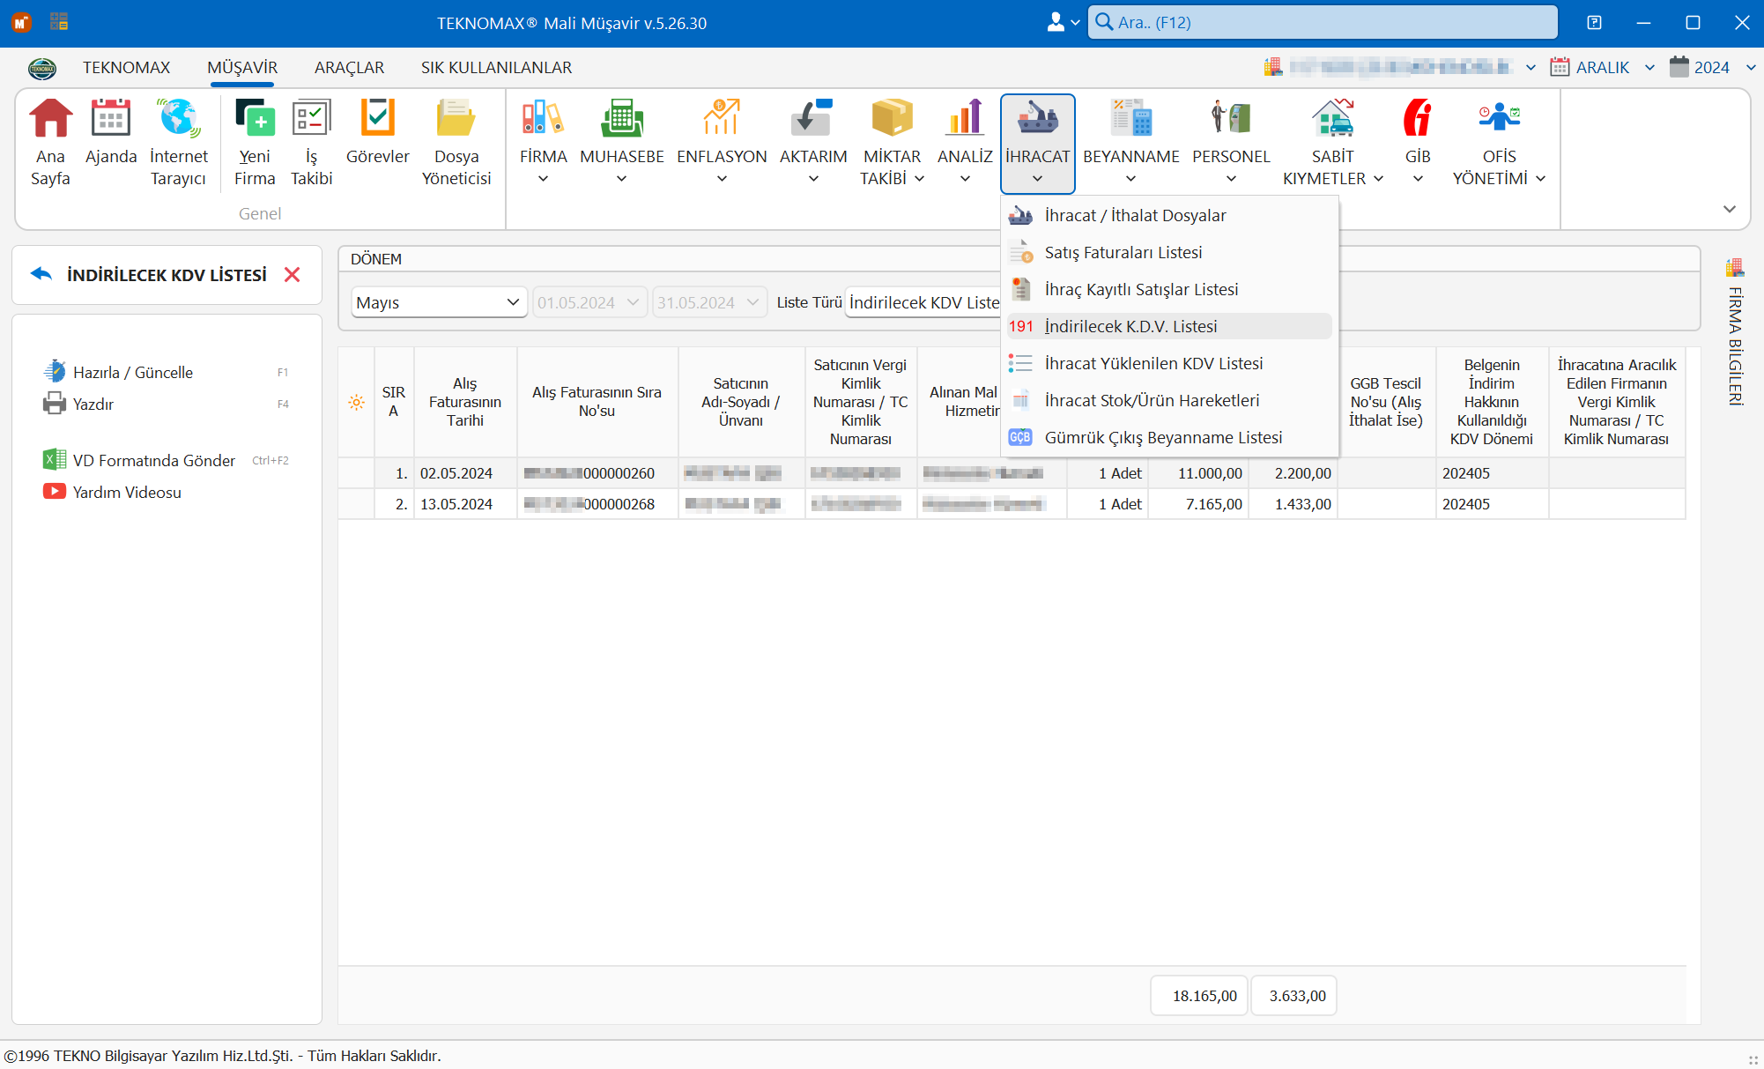Collapse the ribbon with the chevron
This screenshot has height=1069, width=1764.
tap(1729, 209)
